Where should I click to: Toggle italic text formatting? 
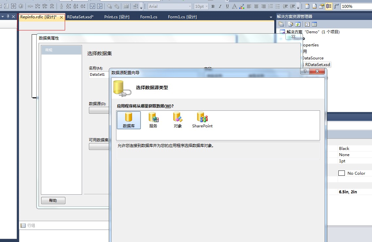(x=220, y=7)
